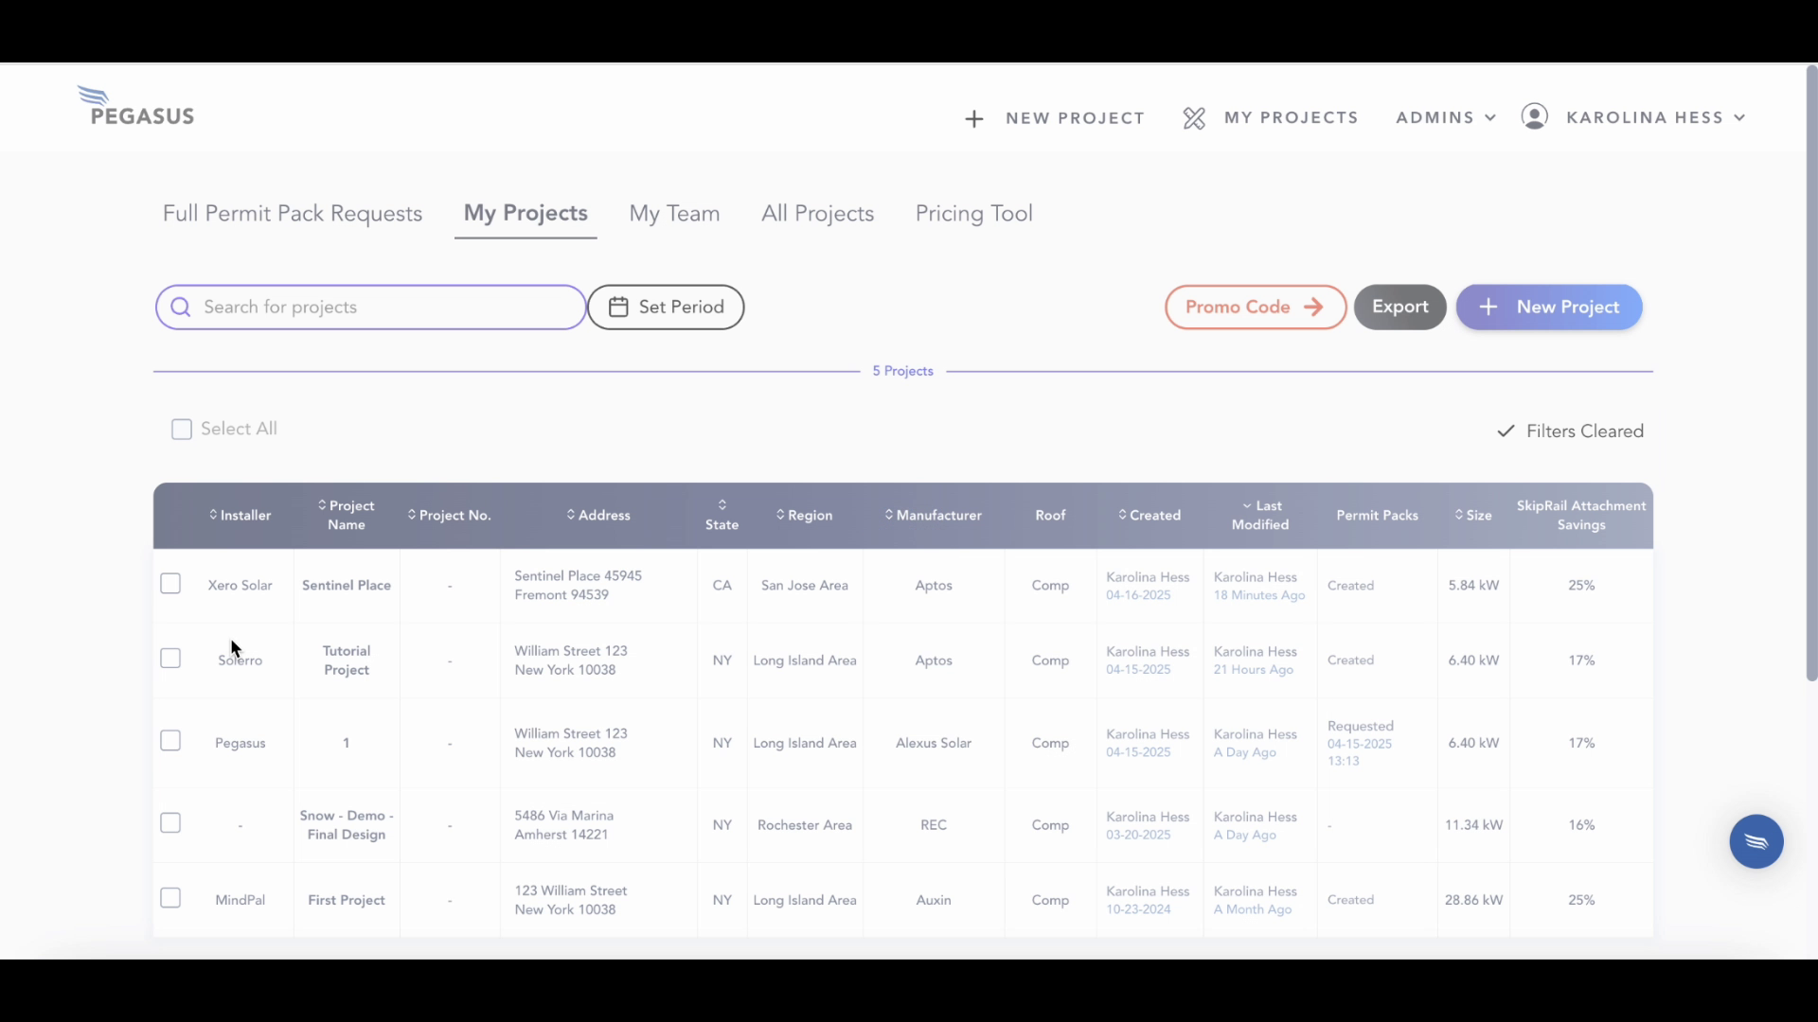Check the MindPal row checkbox
Screen dimensions: 1818x1022
pyautogui.click(x=170, y=898)
